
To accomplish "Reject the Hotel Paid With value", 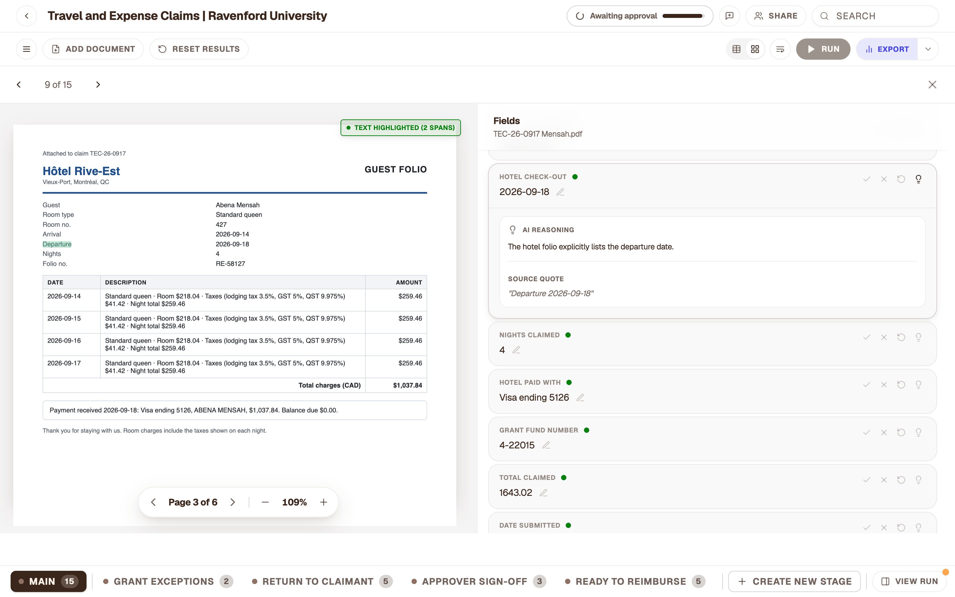I will 884,385.
